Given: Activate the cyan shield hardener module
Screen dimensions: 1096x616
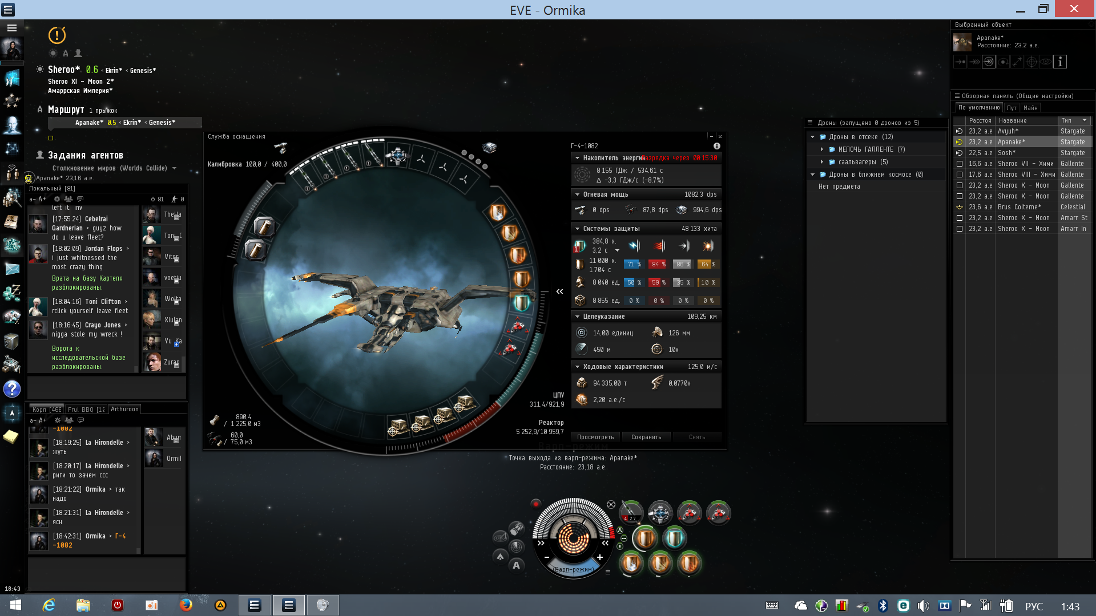Looking at the screenshot, I should click(x=674, y=537).
